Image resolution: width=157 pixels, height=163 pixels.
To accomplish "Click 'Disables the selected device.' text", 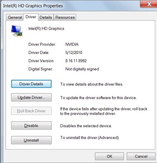I will (x=86, y=126).
